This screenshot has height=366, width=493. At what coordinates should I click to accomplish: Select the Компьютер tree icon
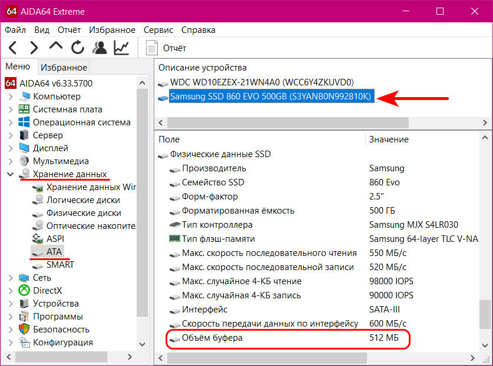pos(24,97)
